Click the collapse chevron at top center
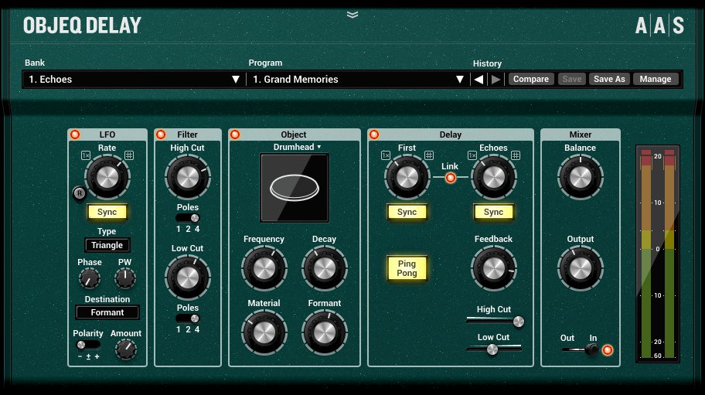This screenshot has width=705, height=395. click(x=352, y=14)
